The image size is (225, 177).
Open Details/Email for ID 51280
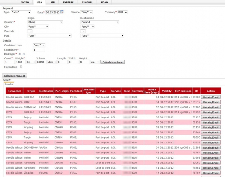211,107
